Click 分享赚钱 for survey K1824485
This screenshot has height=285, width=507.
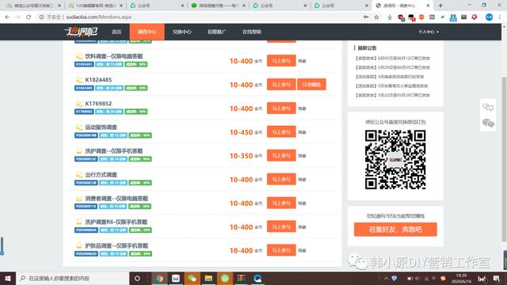311,85
